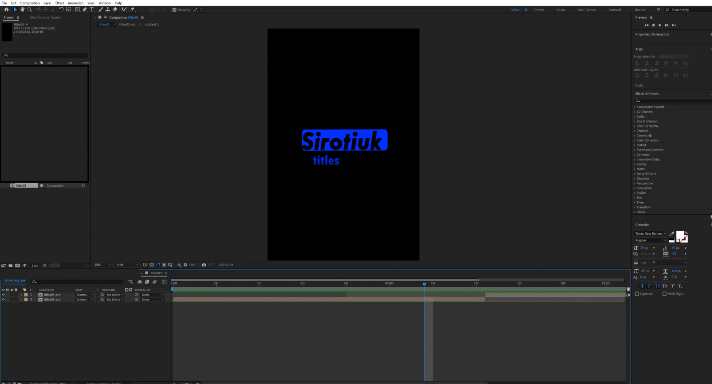Open blending mode dropdown for layer 1
The image size is (712, 384).
pos(85,295)
